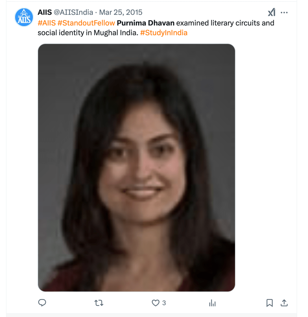Screen dimensions: 308x317
Task: Open the AIIS profile avatar
Action: coord(24,17)
